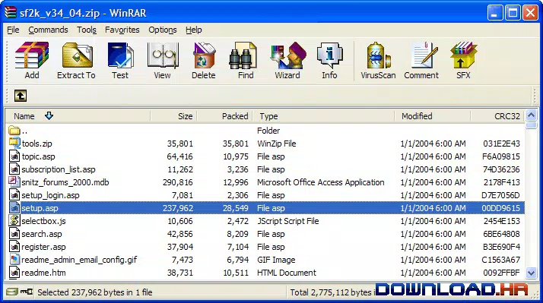This screenshot has height=303, width=543.
Task: Open the Options menu
Action: [x=163, y=30]
